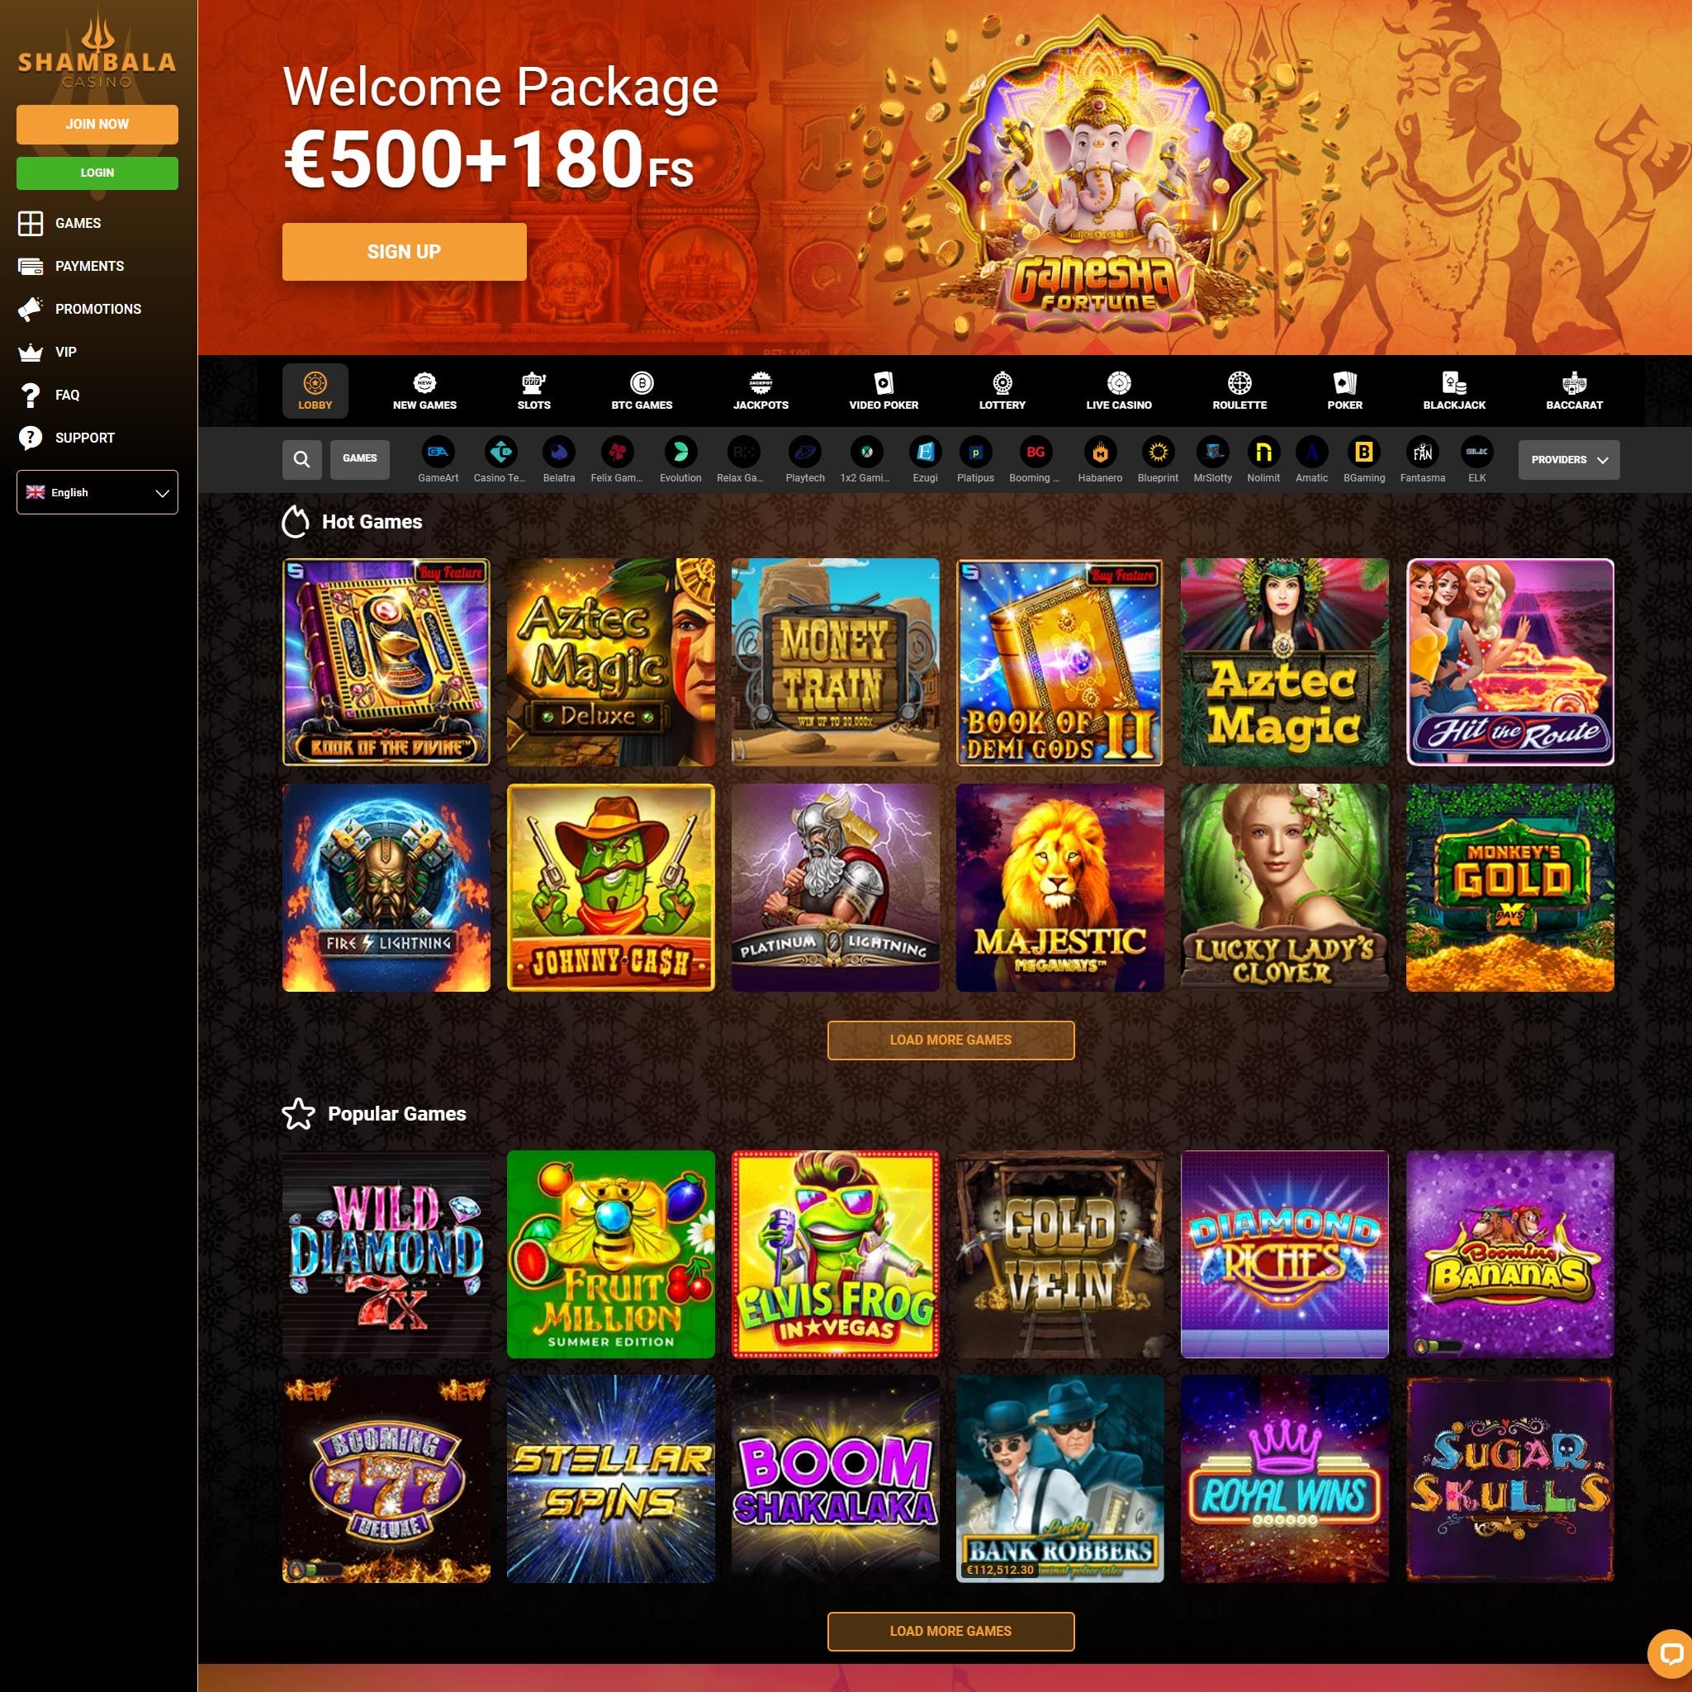The image size is (1692, 1692).
Task: Choose the Evolution provider icon
Action: tap(680, 452)
